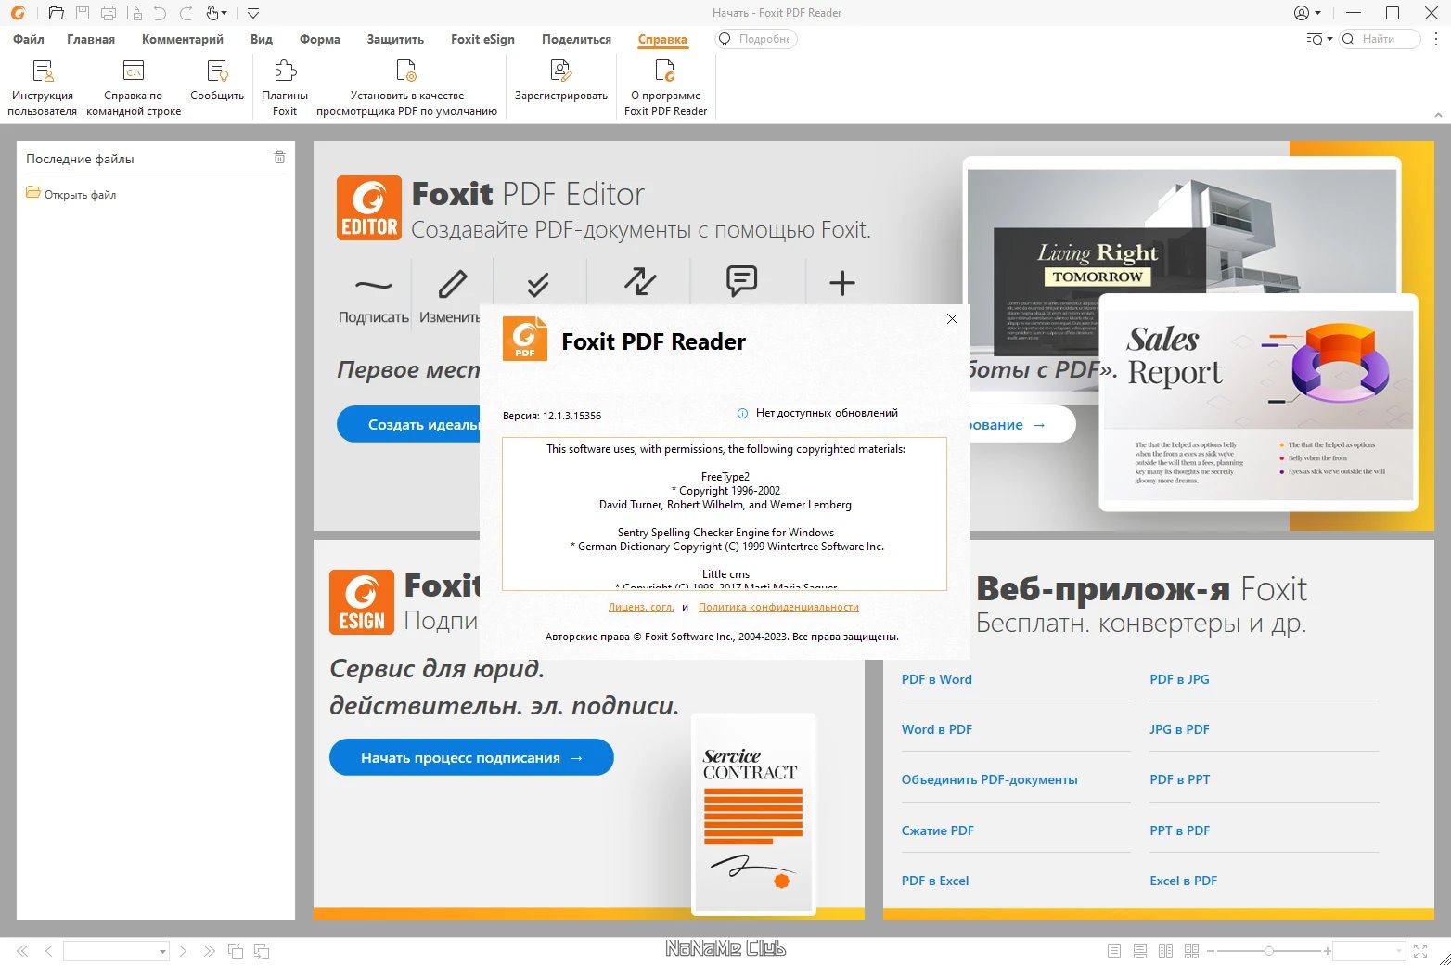Click the Начать процесс подписания button
The image size is (1451, 965).
point(470,757)
